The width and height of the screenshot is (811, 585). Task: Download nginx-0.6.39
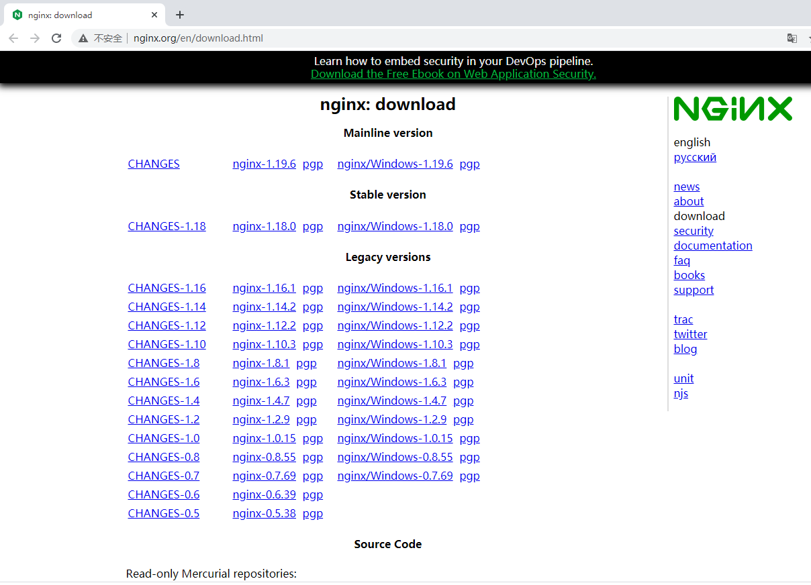pyautogui.click(x=264, y=494)
